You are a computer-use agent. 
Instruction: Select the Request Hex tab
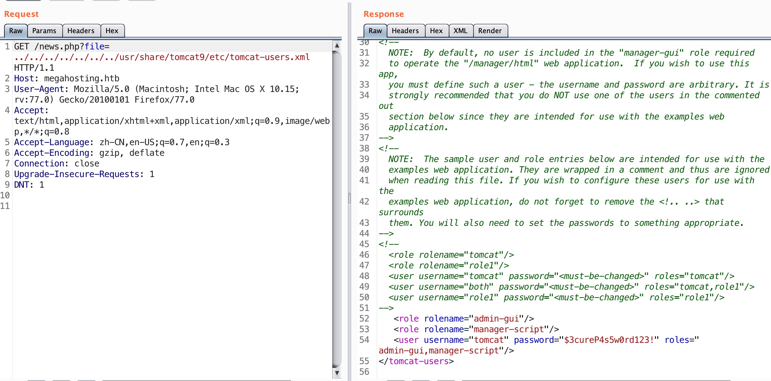coord(112,31)
